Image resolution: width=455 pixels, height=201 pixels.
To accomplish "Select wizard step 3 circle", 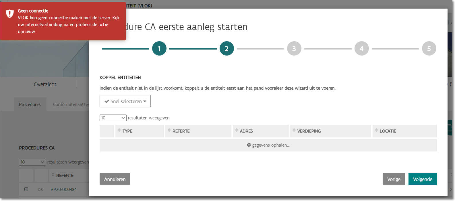I will [x=294, y=49].
